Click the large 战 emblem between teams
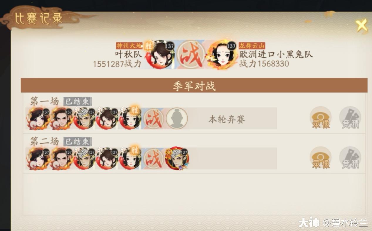372x231 pixels. pyautogui.click(x=191, y=55)
